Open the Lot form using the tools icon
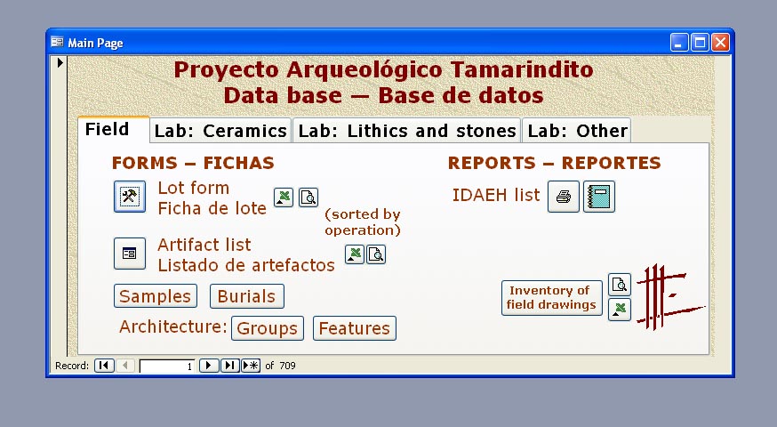This screenshot has width=777, height=427. tap(130, 197)
